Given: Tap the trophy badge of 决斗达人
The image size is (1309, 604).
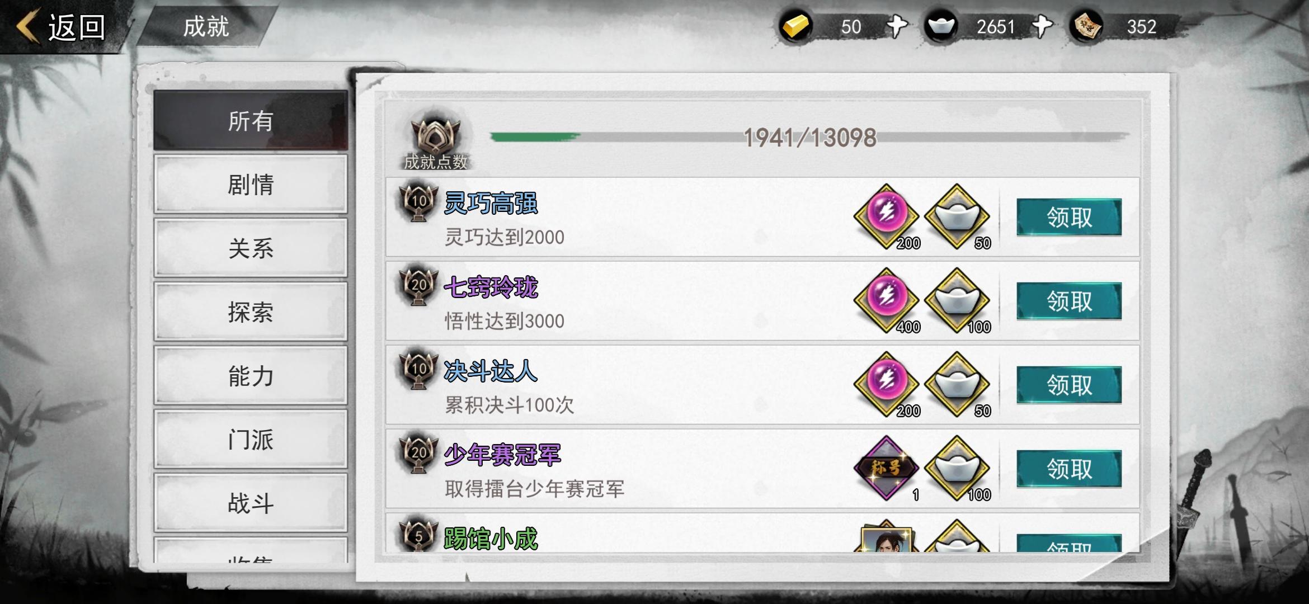Looking at the screenshot, I should pos(418,370).
